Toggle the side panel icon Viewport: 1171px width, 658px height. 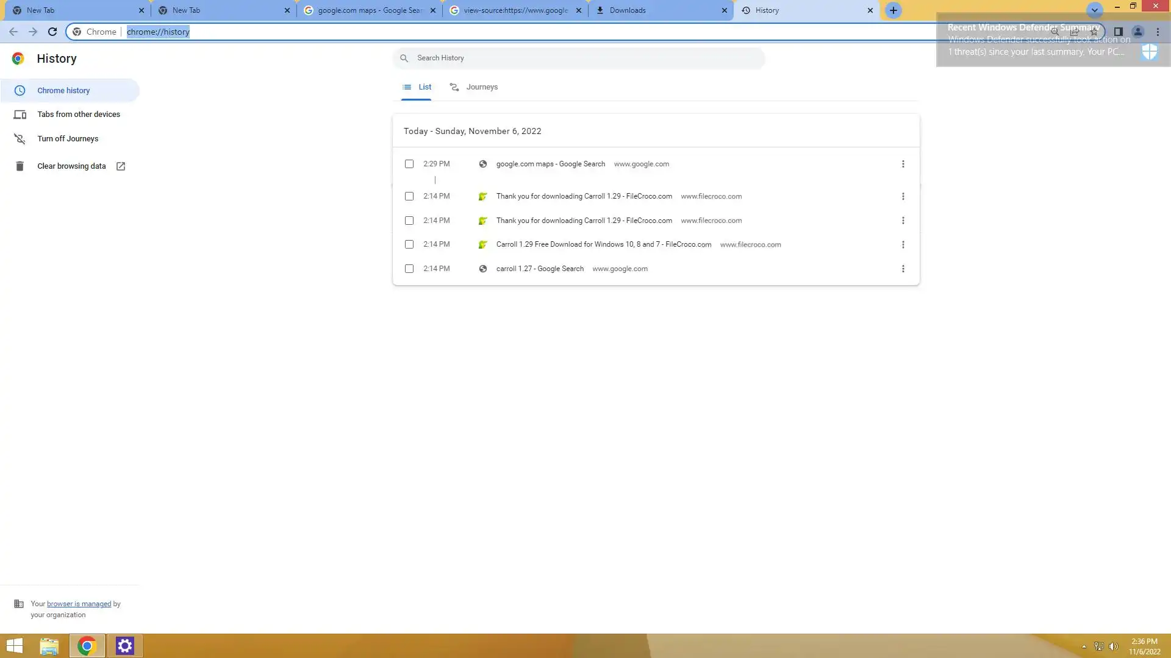click(x=1118, y=32)
